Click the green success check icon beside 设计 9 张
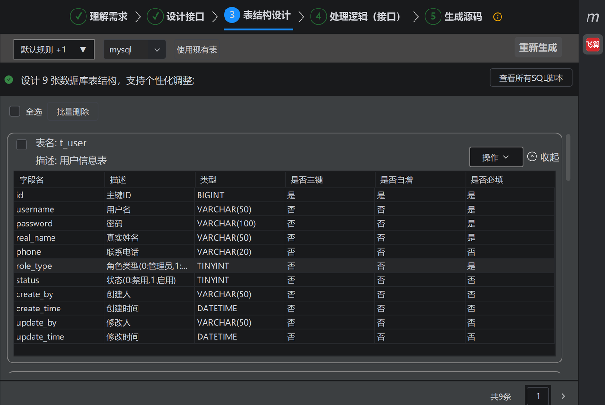This screenshot has height=405, width=605. [x=9, y=80]
